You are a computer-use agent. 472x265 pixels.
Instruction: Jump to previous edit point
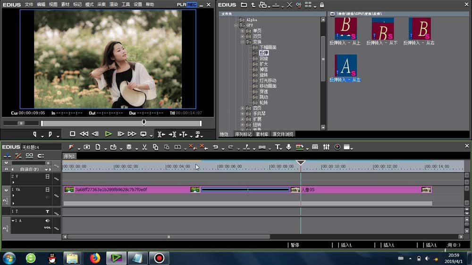point(161,134)
